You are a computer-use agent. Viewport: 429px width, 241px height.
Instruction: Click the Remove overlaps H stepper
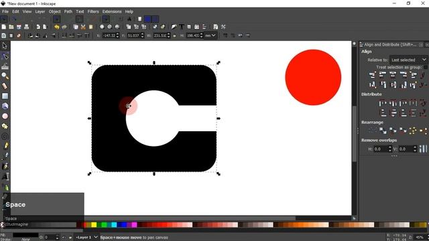point(389,149)
